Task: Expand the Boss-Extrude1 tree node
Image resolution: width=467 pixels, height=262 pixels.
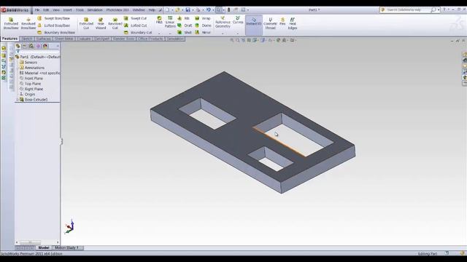Action: (x=18, y=100)
